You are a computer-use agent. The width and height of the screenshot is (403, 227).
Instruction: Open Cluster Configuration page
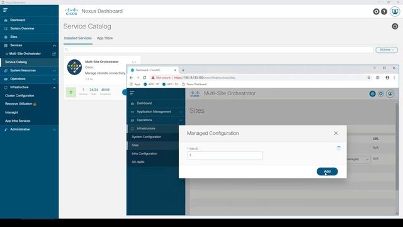tap(20, 95)
